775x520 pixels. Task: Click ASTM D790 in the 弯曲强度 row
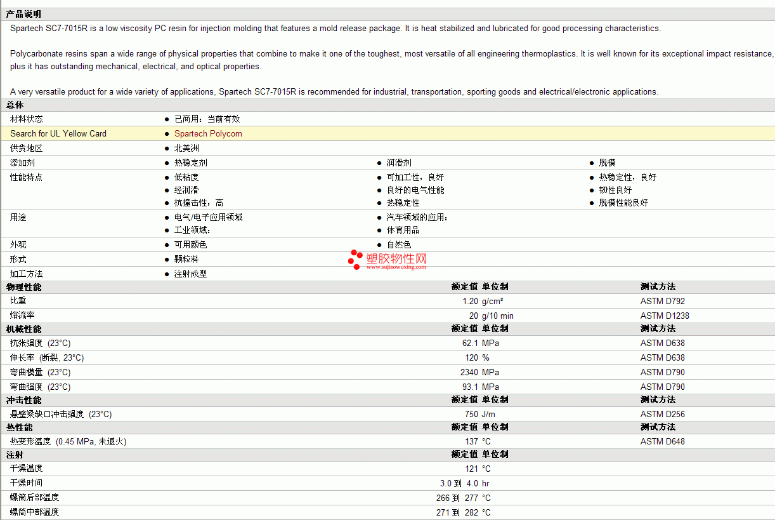click(663, 387)
